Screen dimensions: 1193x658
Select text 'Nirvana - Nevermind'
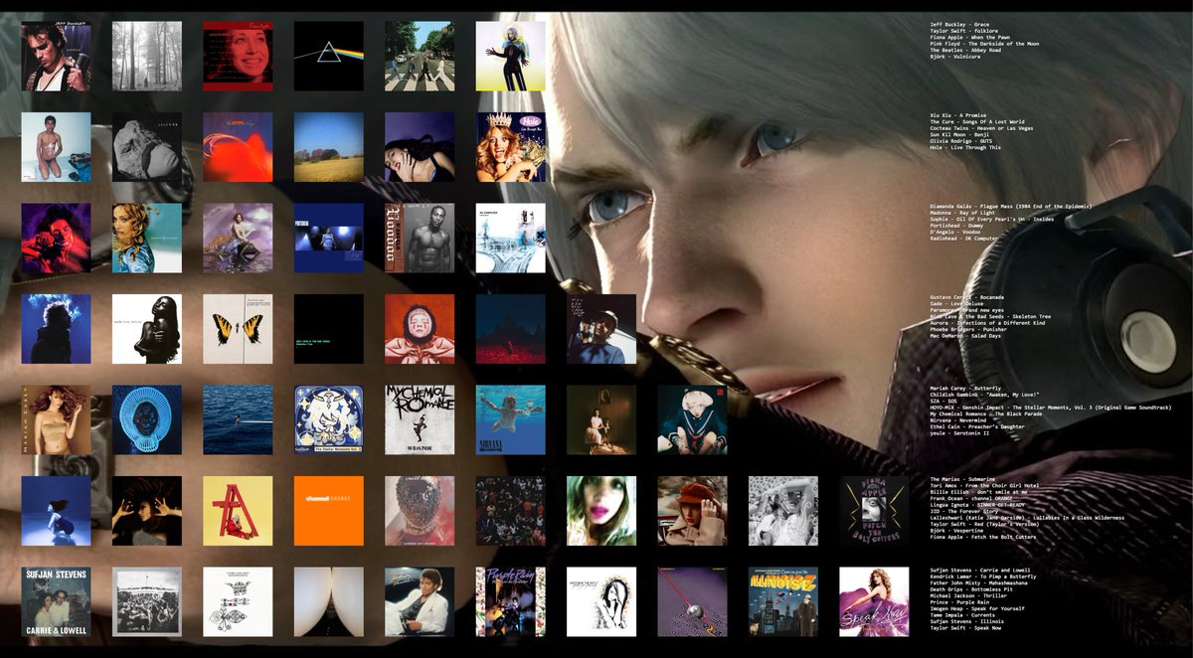(x=957, y=420)
